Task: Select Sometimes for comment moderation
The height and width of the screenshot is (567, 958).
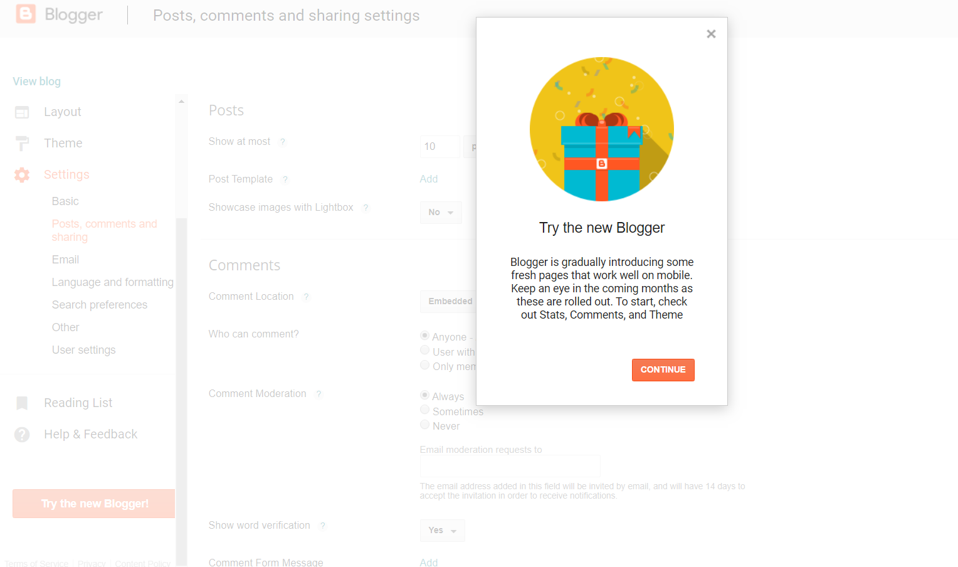Action: tap(424, 410)
